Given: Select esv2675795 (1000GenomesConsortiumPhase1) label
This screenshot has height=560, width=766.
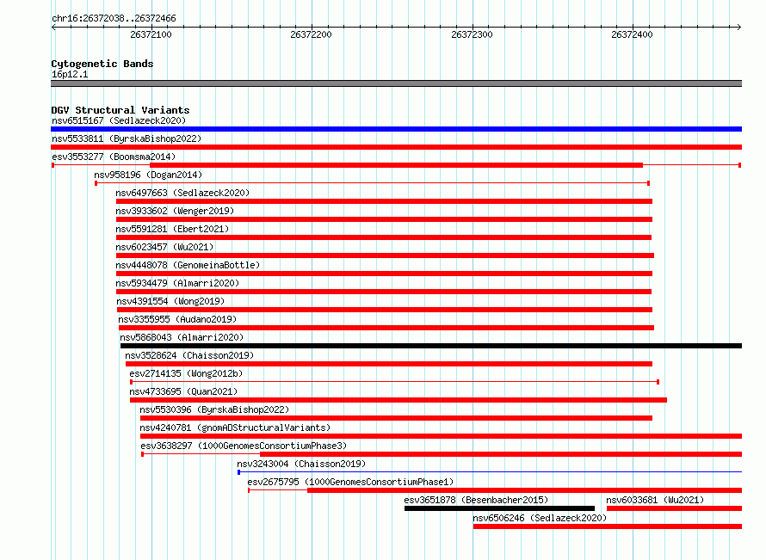Looking at the screenshot, I should [350, 482].
